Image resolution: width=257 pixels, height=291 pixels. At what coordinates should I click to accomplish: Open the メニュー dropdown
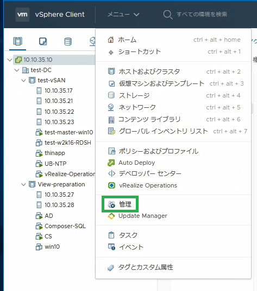pos(123,15)
